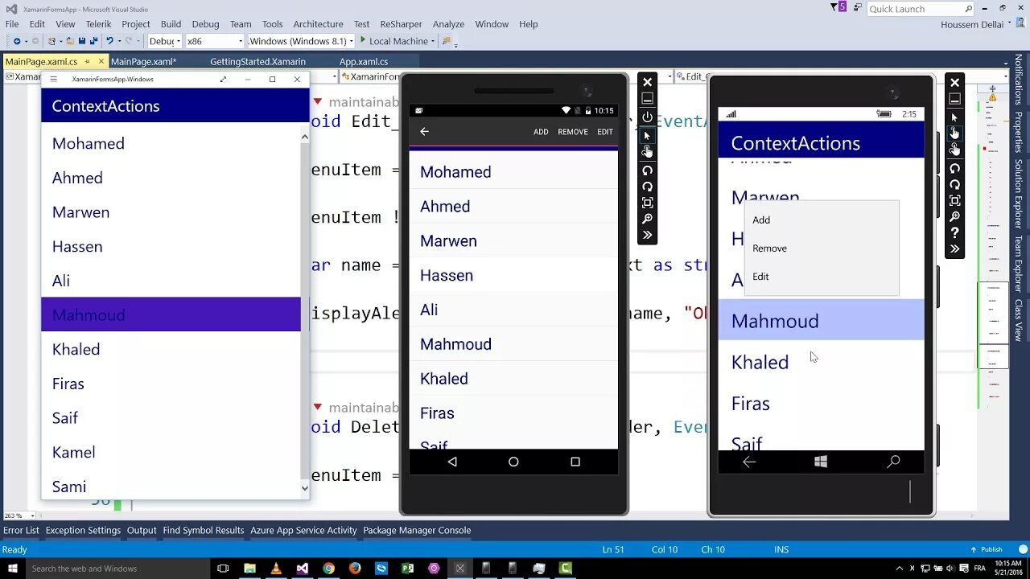Tap ADD action in Android app bar
This screenshot has width=1030, height=579.
click(x=541, y=132)
